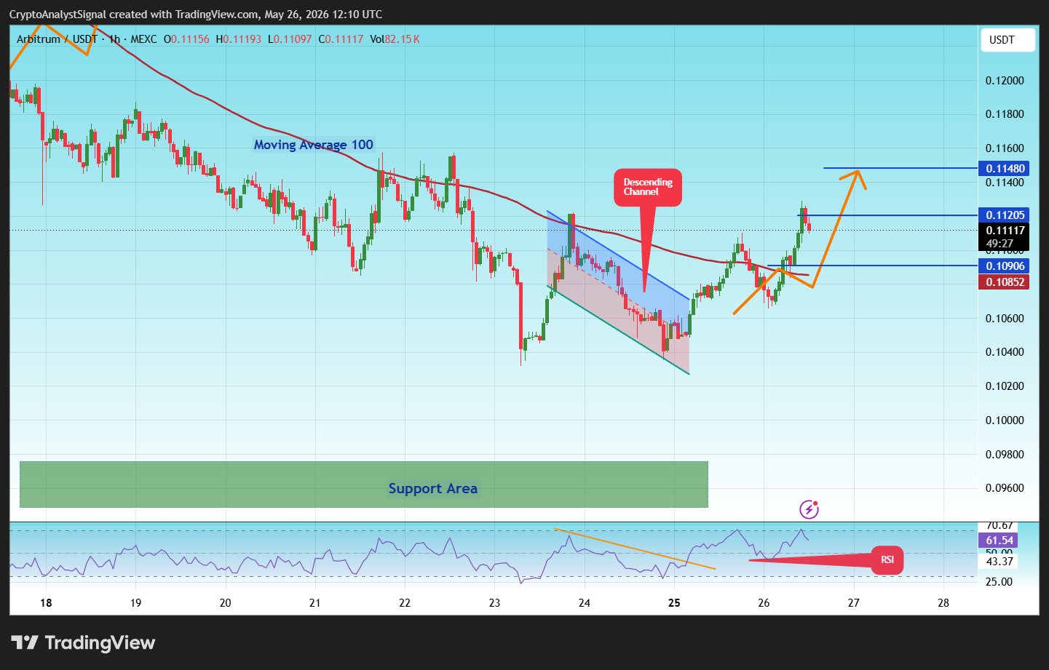Click the CryptoAnalystSignal header caption text
Screen dimensions: 1049x670
[196, 15]
